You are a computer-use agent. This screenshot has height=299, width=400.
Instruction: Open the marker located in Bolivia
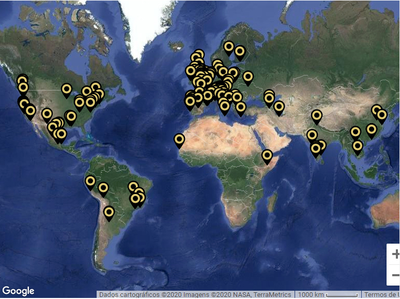103,190
